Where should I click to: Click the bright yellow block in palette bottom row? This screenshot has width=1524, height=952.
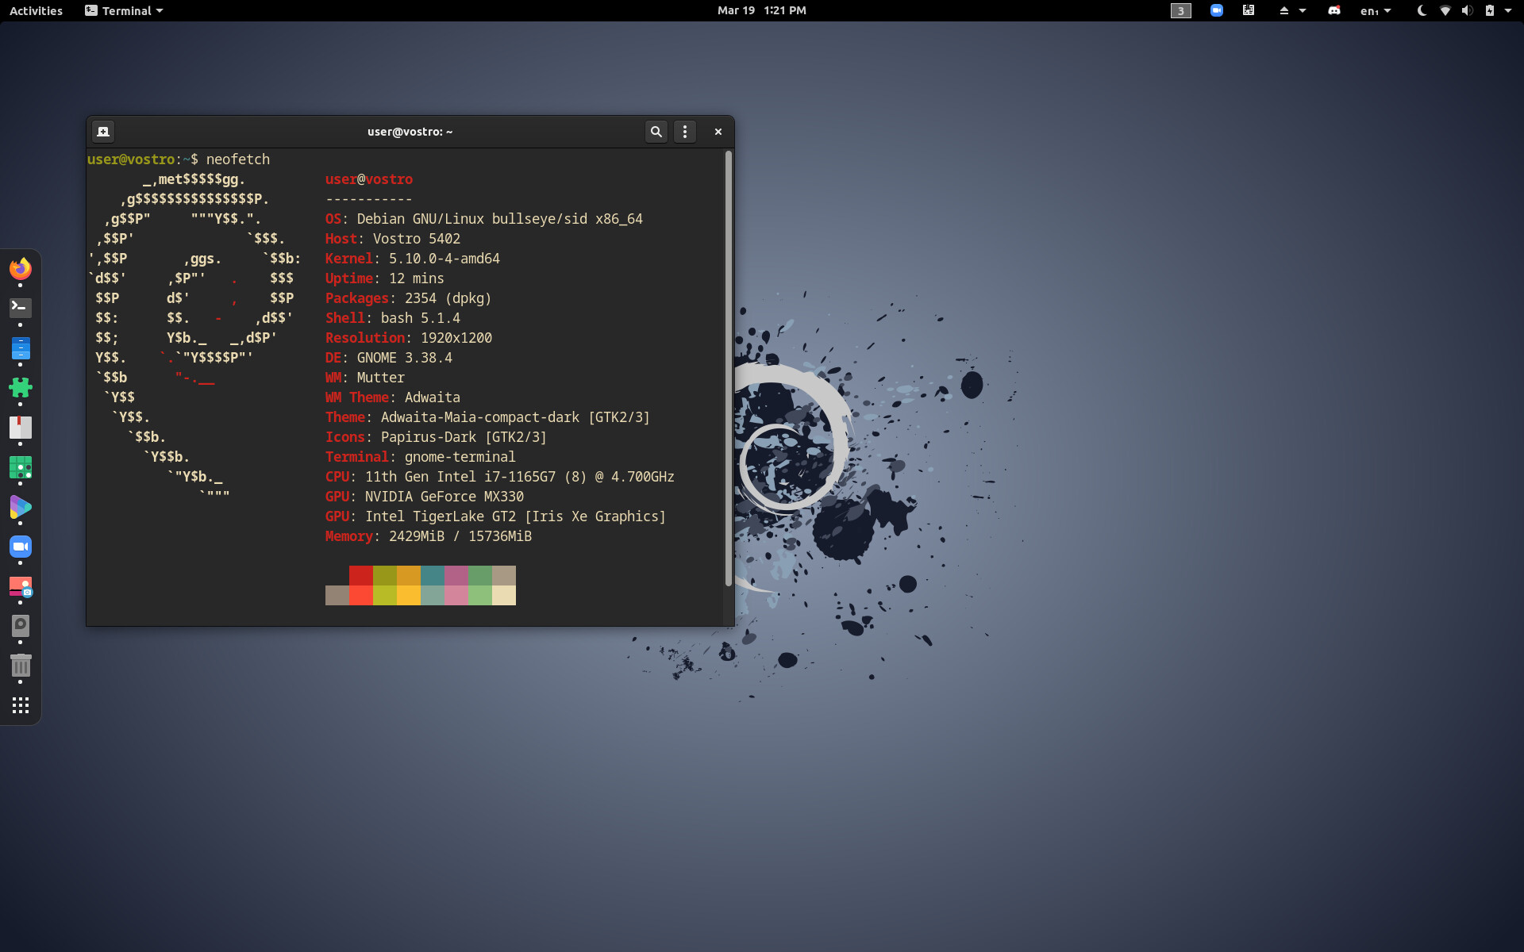tap(409, 595)
